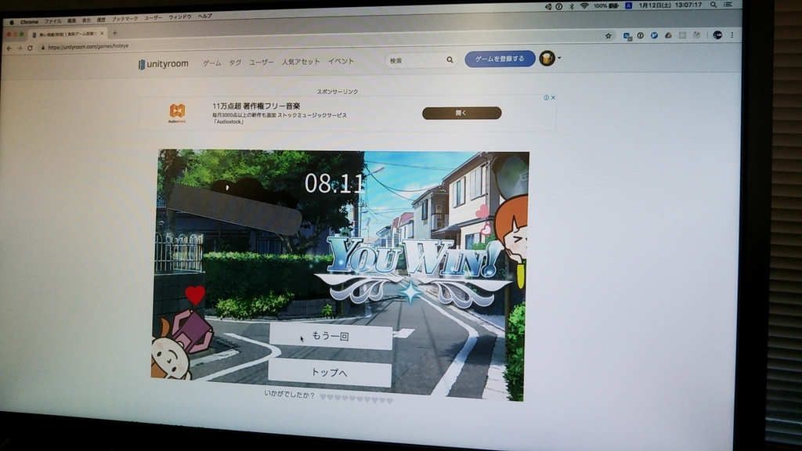Click the Chrome back arrow
This screenshot has height=451, width=802.
pos(9,48)
